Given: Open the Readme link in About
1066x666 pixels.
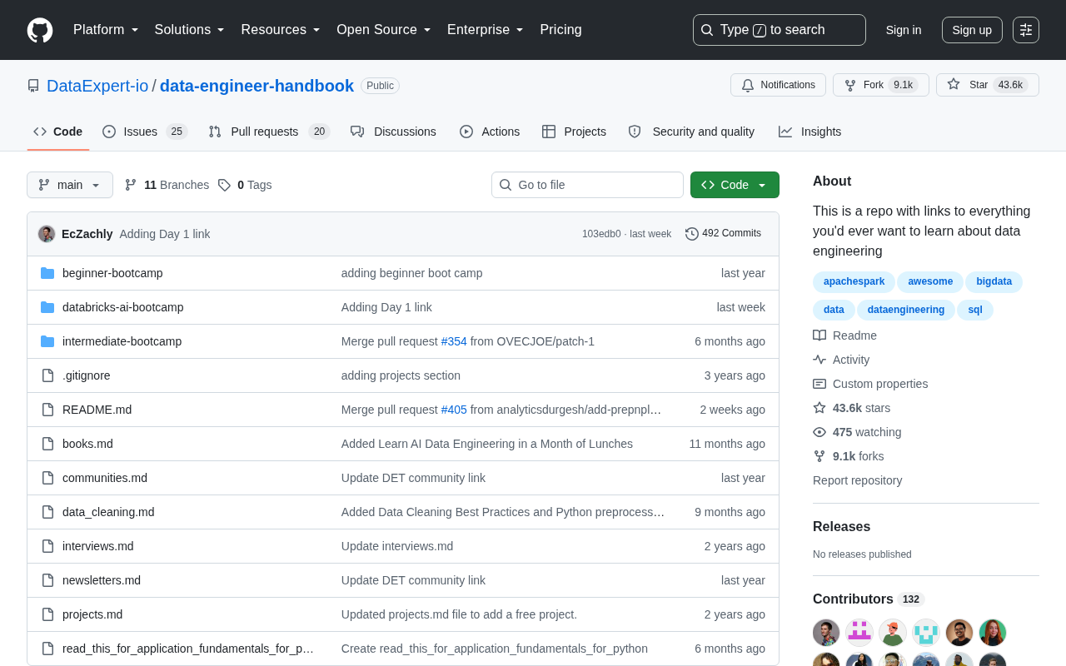Looking at the screenshot, I should pyautogui.click(x=844, y=335).
